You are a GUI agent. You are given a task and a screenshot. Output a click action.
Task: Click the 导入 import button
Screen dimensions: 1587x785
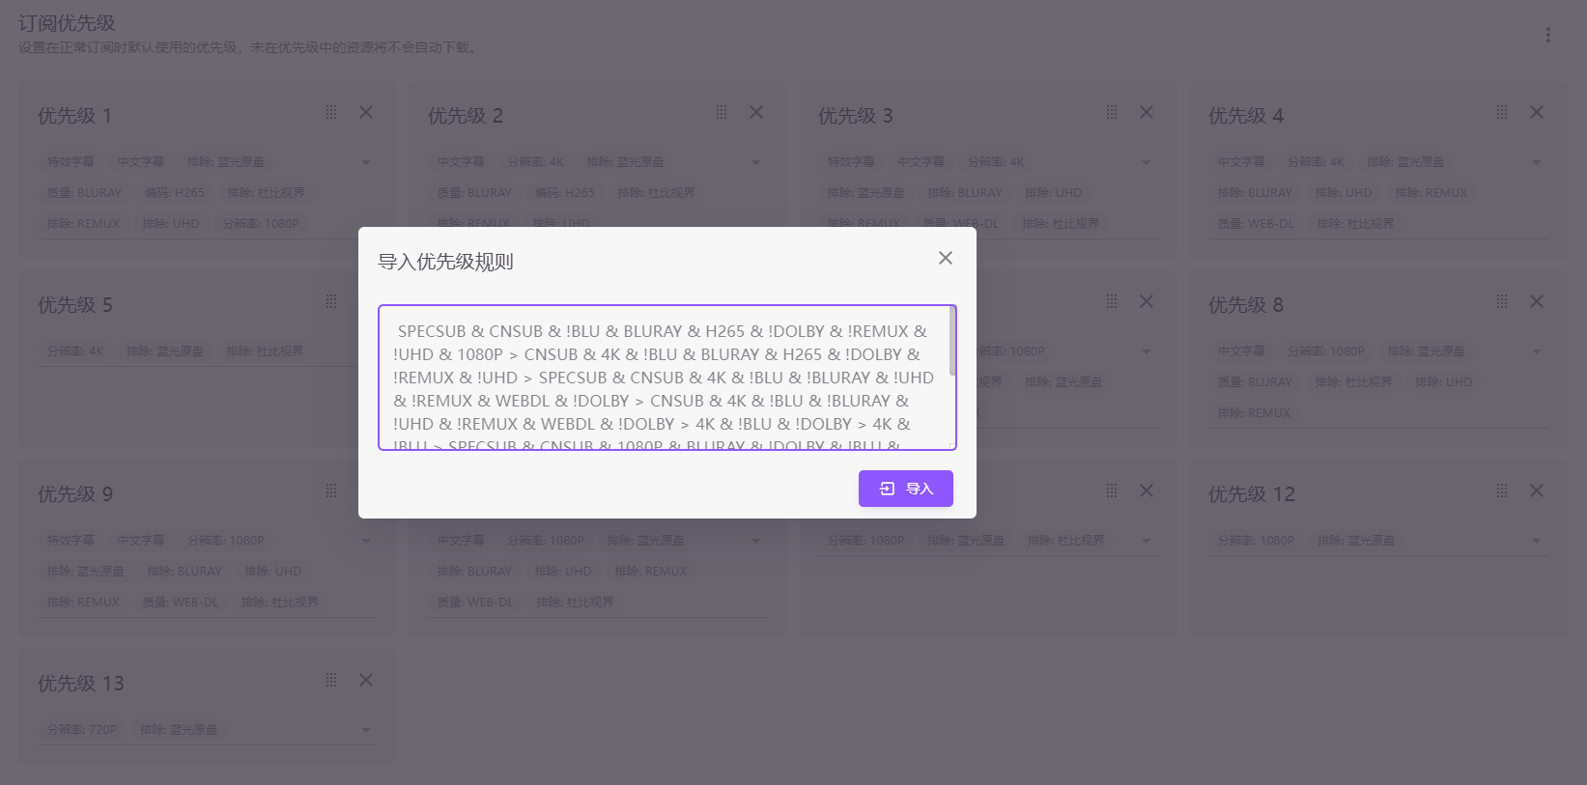[905, 489]
